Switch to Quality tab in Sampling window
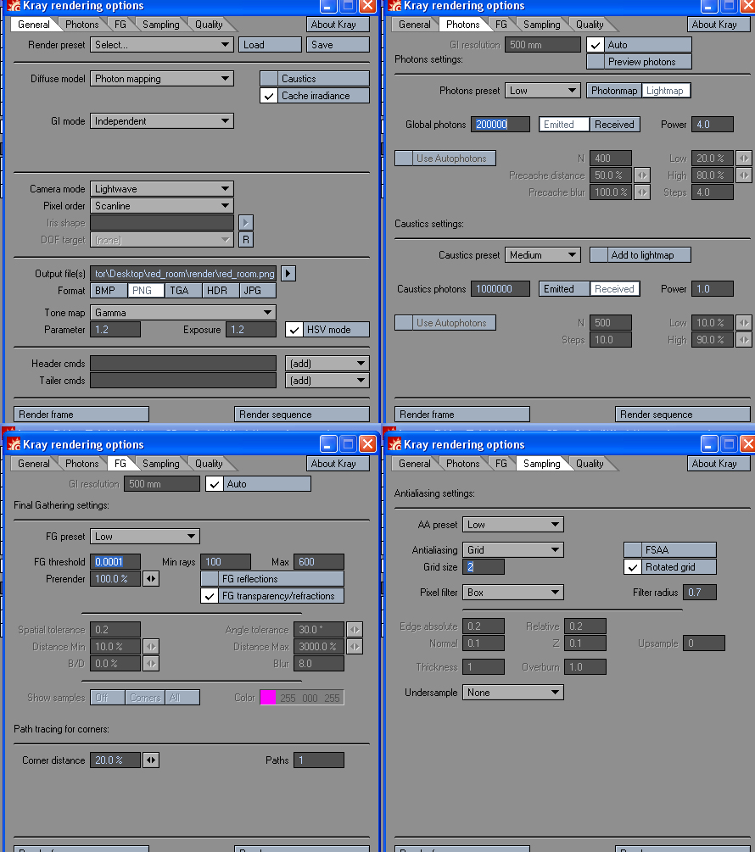Viewport: 755px width, 852px height. pos(590,464)
